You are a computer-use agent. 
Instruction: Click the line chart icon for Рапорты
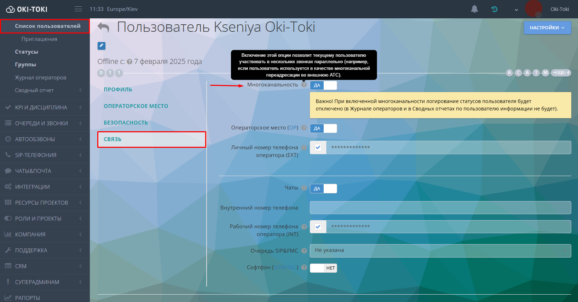point(8,298)
